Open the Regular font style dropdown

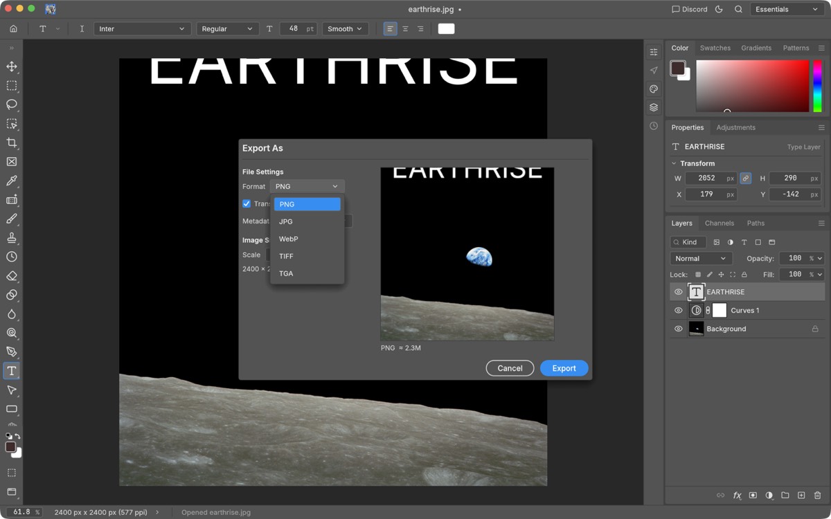(x=228, y=29)
